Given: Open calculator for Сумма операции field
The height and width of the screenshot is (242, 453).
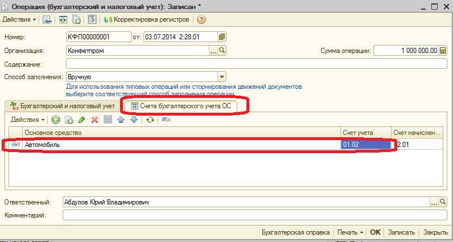Looking at the screenshot, I should 443,51.
